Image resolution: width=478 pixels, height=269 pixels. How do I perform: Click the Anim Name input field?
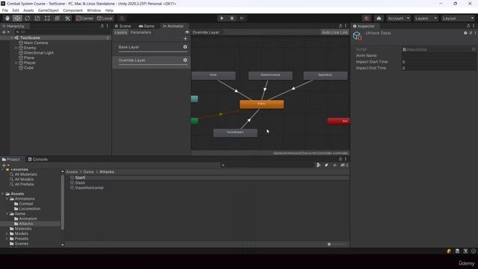(x=438, y=55)
